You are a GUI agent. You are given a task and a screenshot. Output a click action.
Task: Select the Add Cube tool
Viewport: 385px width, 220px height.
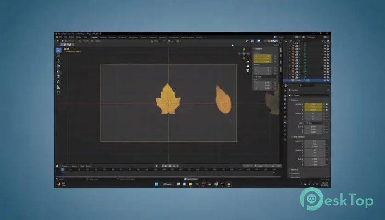click(58, 92)
